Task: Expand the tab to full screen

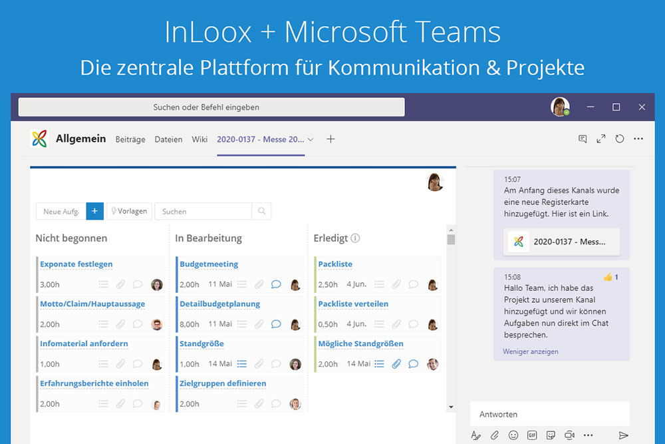Action: 601,139
